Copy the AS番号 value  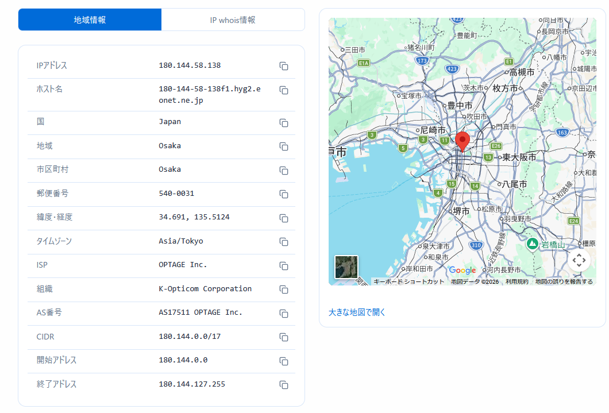coord(284,314)
